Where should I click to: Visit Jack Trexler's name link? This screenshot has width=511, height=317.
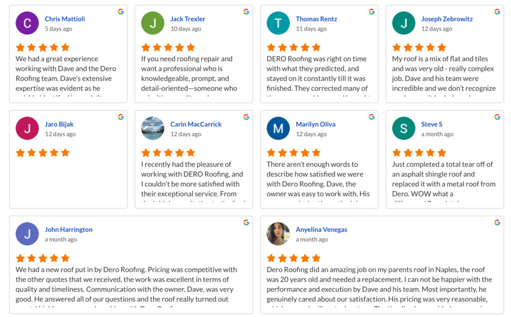click(188, 19)
